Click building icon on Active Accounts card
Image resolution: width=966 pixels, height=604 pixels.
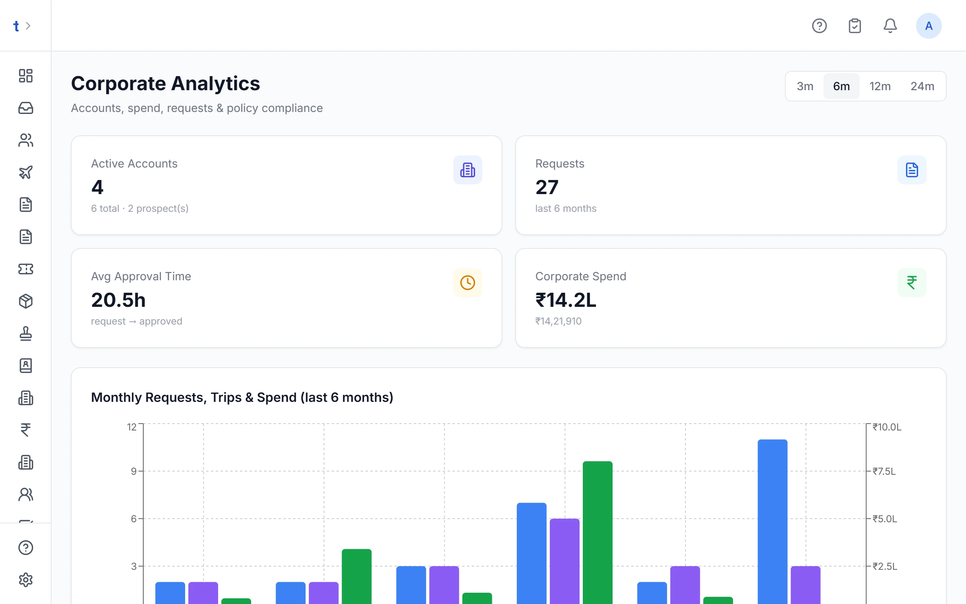coord(468,170)
